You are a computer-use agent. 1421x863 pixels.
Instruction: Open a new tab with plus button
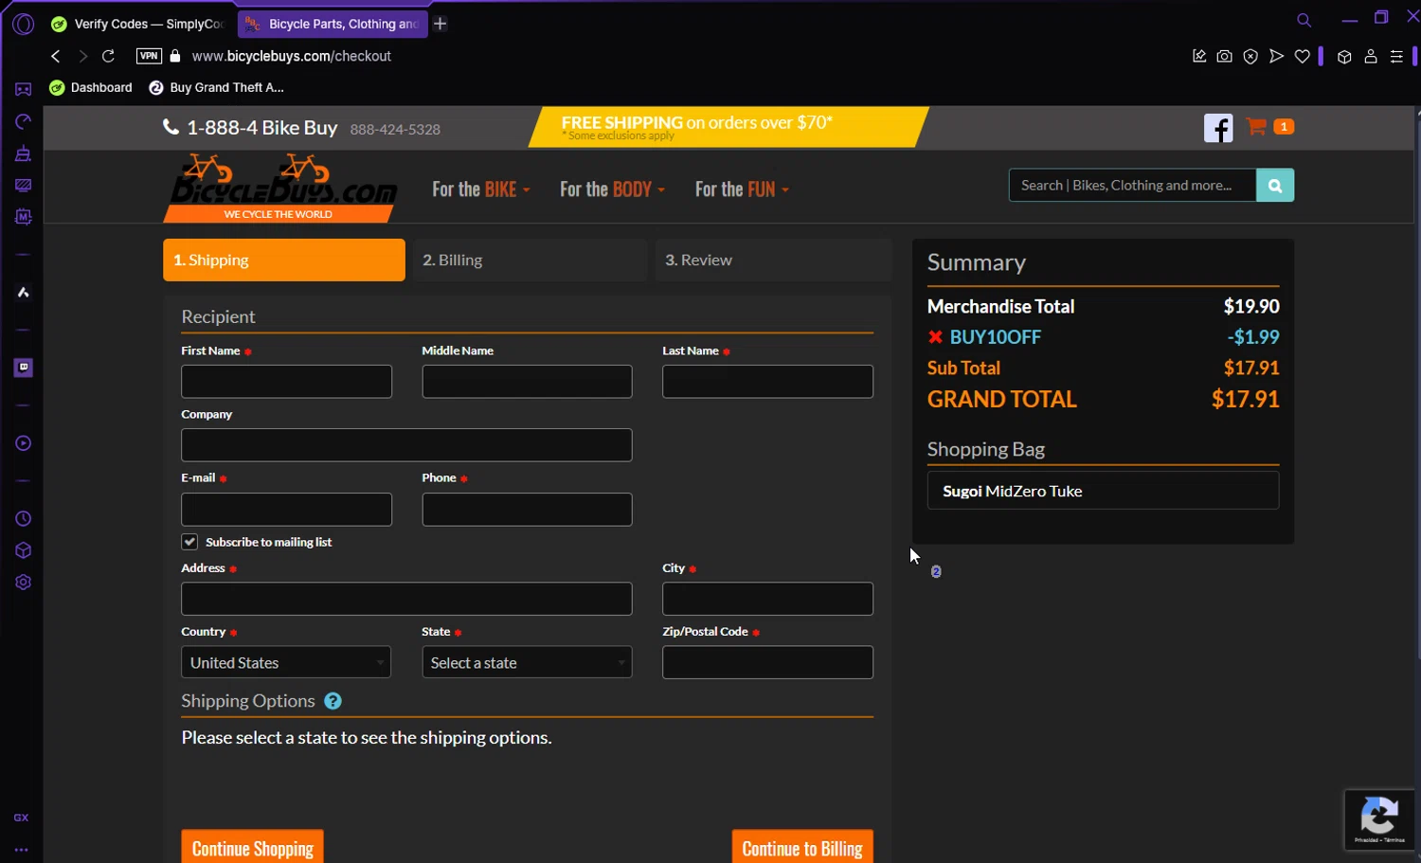[x=441, y=24]
